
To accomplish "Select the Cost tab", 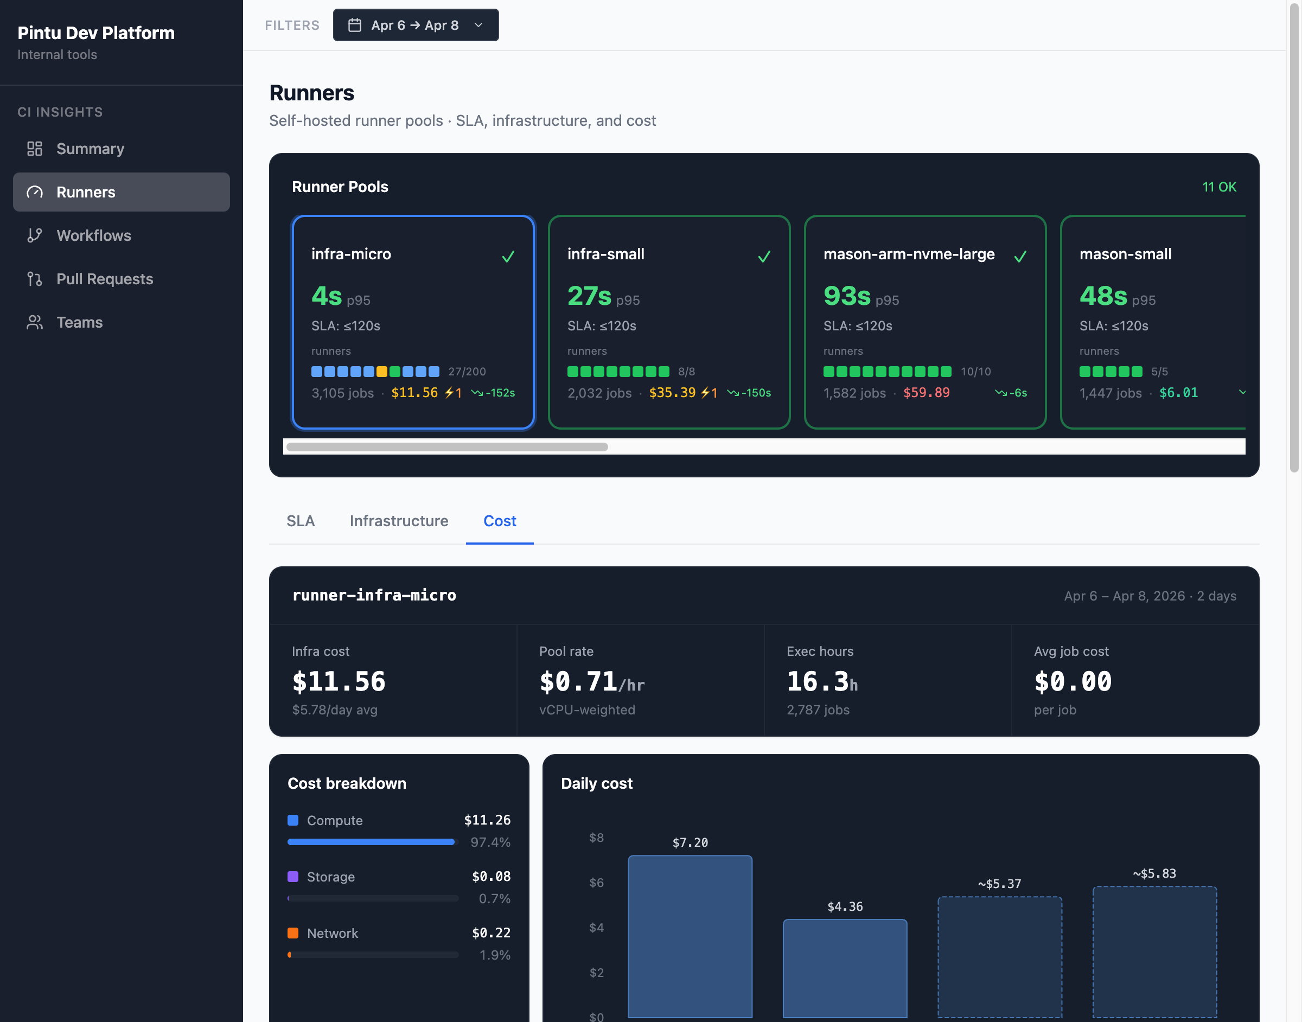I will tap(499, 521).
